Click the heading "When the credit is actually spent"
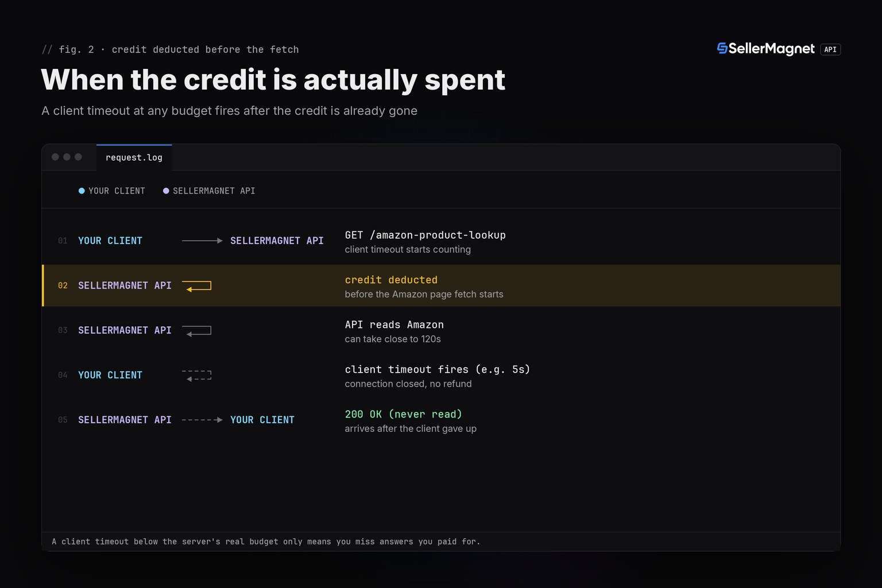The width and height of the screenshot is (882, 588). point(273,80)
